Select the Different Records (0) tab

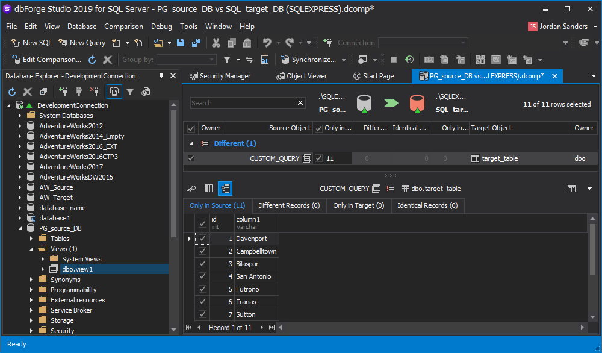pos(289,205)
